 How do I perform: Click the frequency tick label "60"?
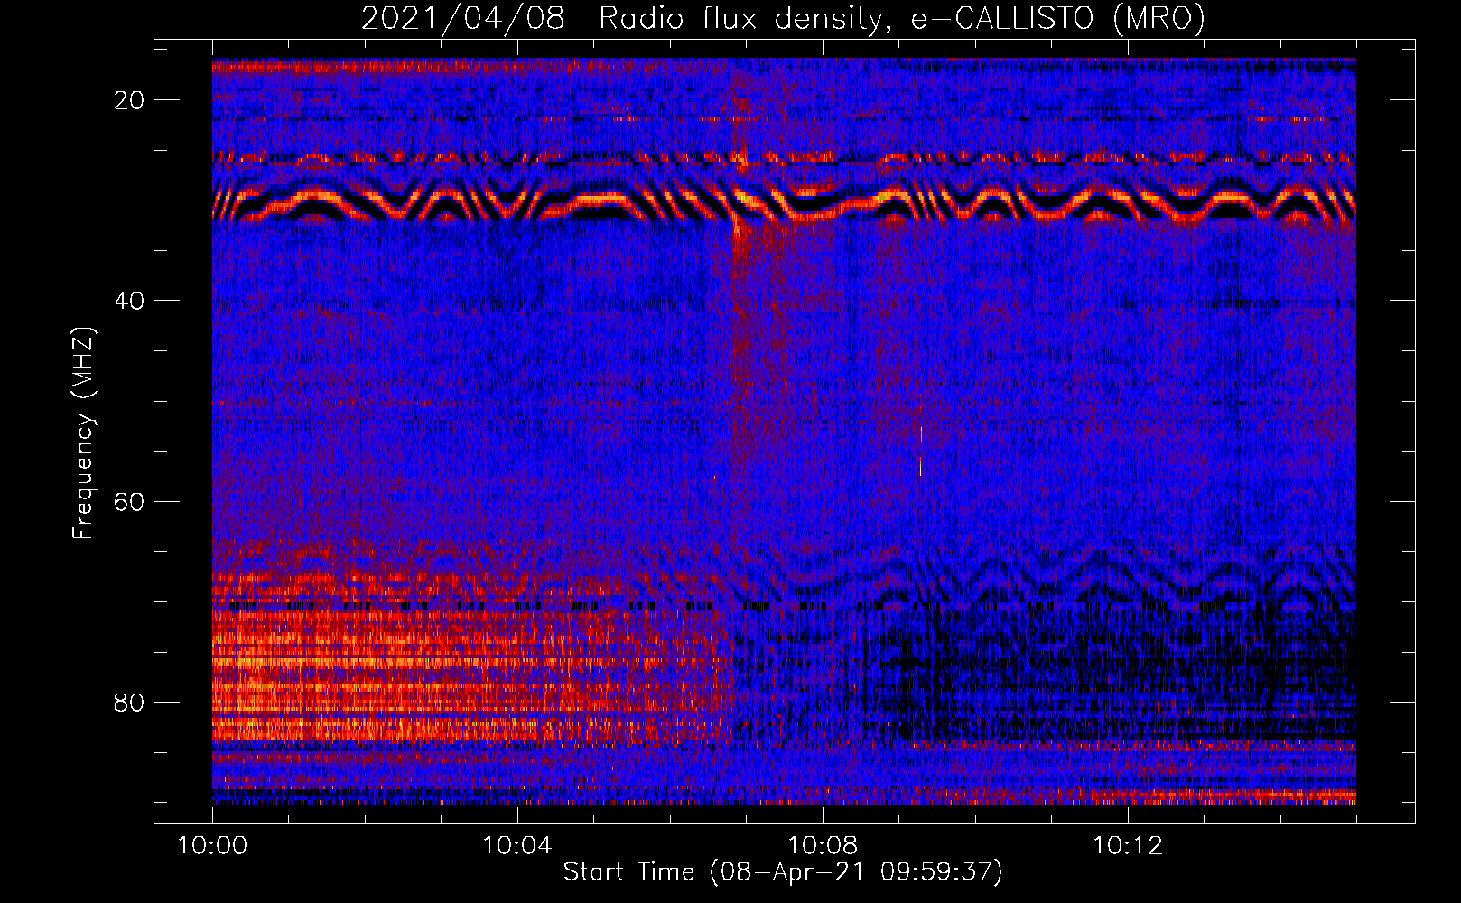pos(130,501)
